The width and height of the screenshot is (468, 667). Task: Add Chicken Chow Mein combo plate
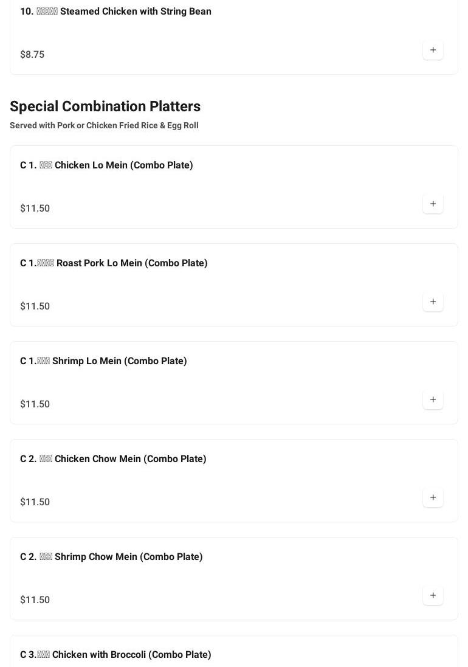pyautogui.click(x=433, y=497)
